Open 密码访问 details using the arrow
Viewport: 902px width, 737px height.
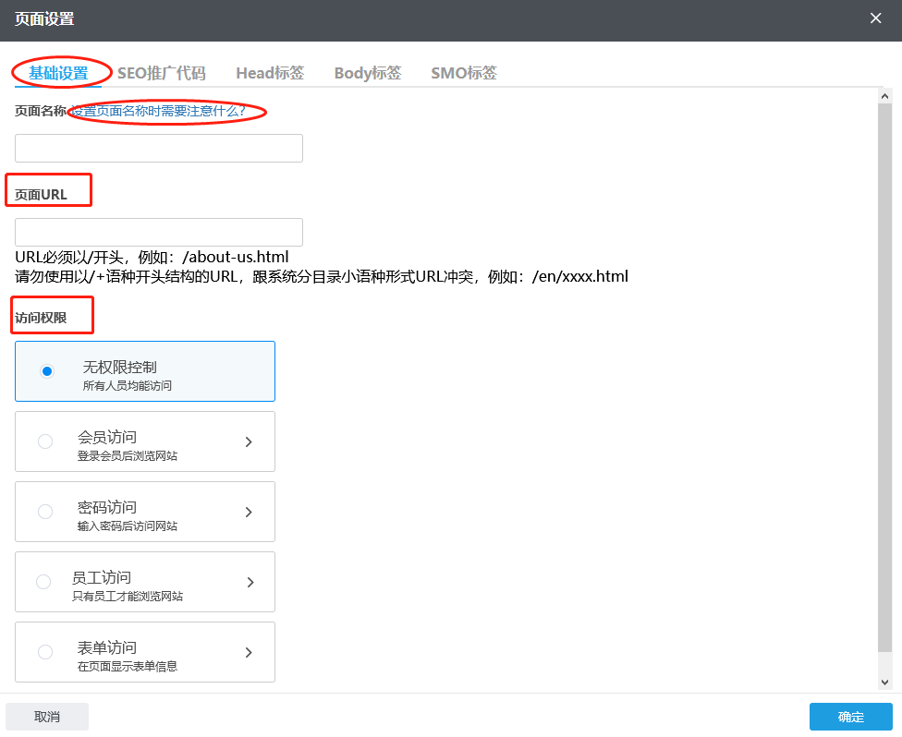coord(248,512)
